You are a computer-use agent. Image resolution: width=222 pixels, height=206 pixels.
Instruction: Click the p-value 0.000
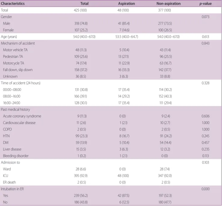tap(205, 189)
